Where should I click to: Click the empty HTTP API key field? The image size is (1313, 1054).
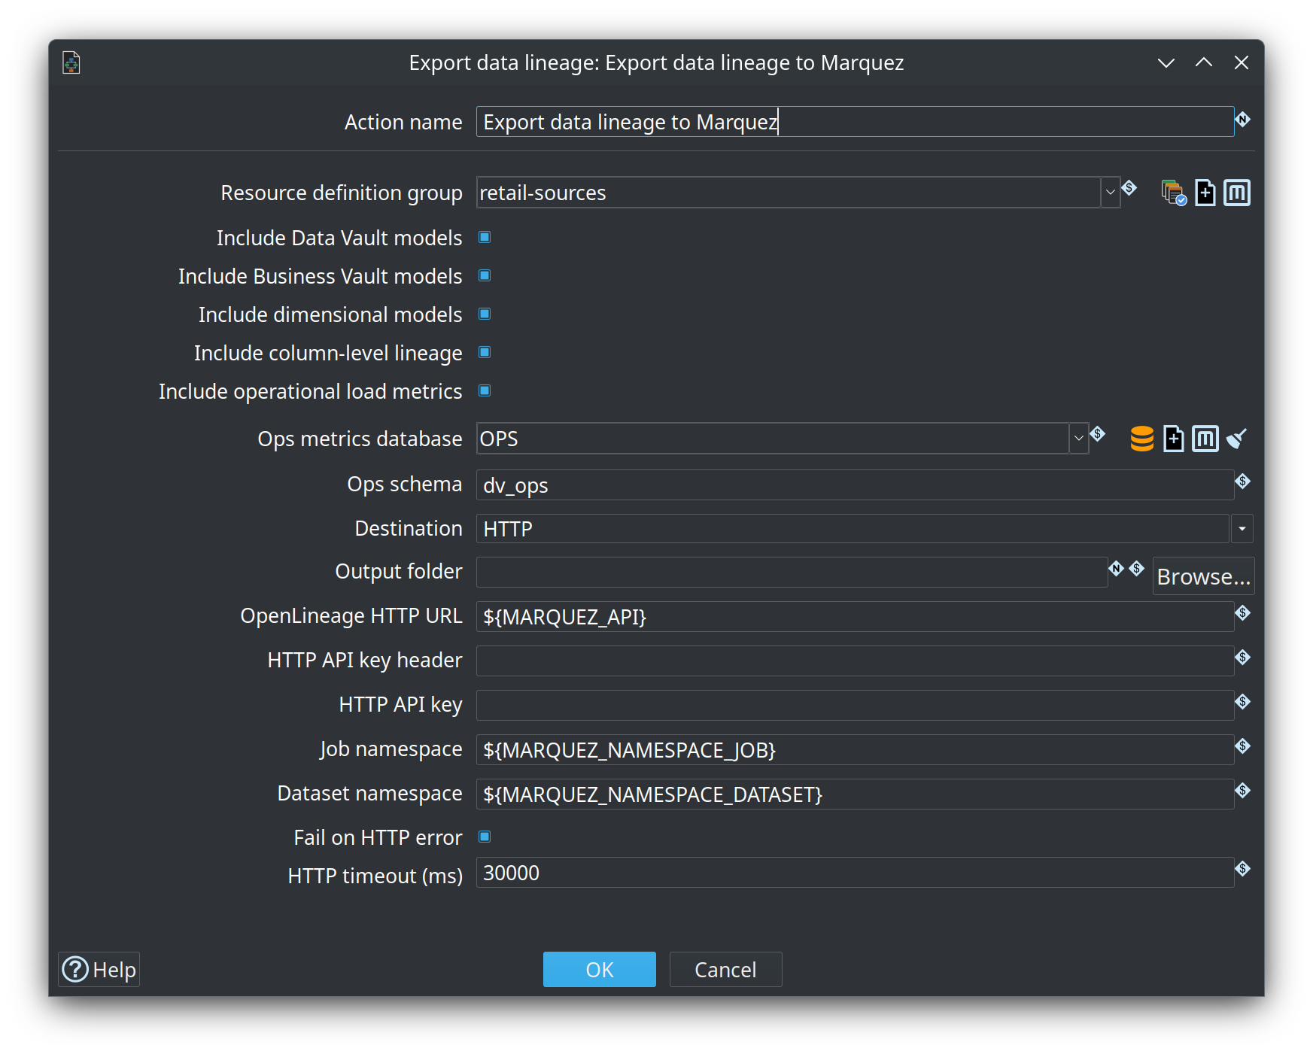click(x=855, y=706)
